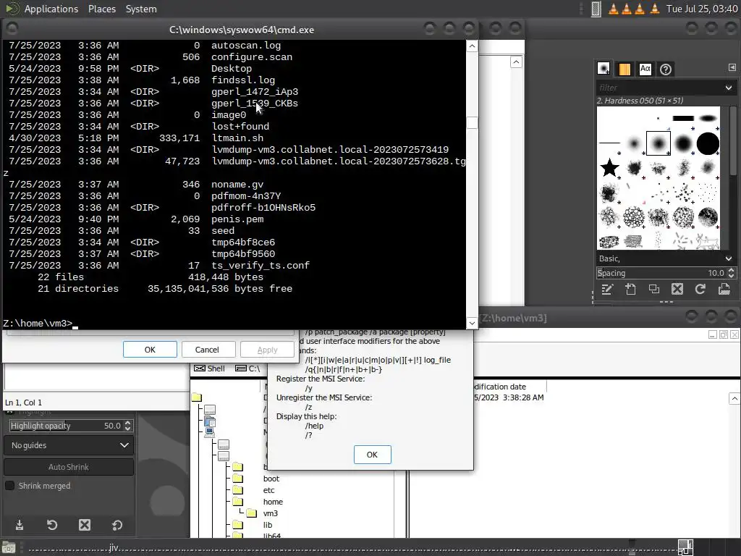
Task: Click the control panel icon in folder tree
Action: [210, 421]
